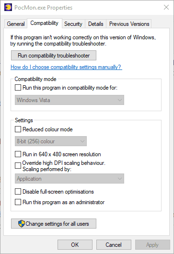Toggle Override high DPI scaling behaviour

point(18,166)
